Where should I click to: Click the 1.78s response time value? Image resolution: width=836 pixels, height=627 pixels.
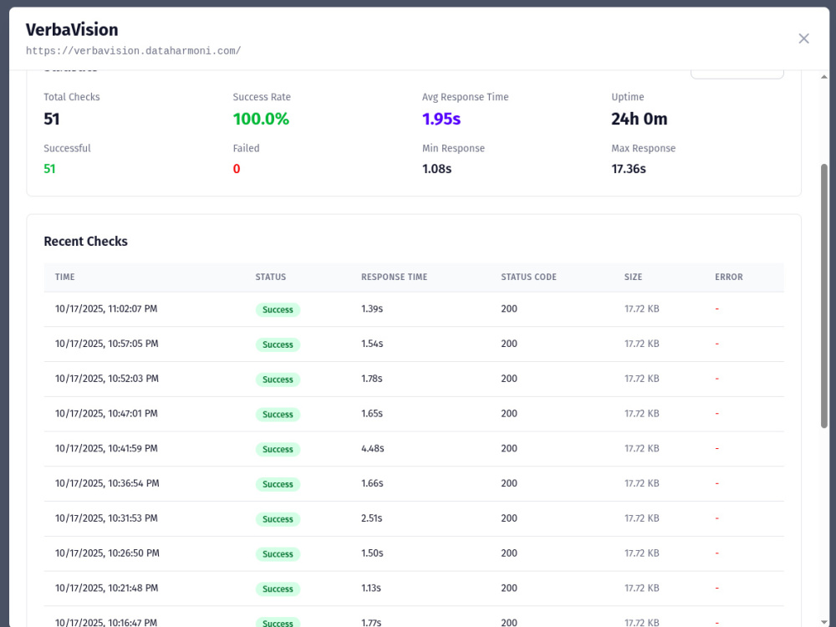[x=372, y=379]
